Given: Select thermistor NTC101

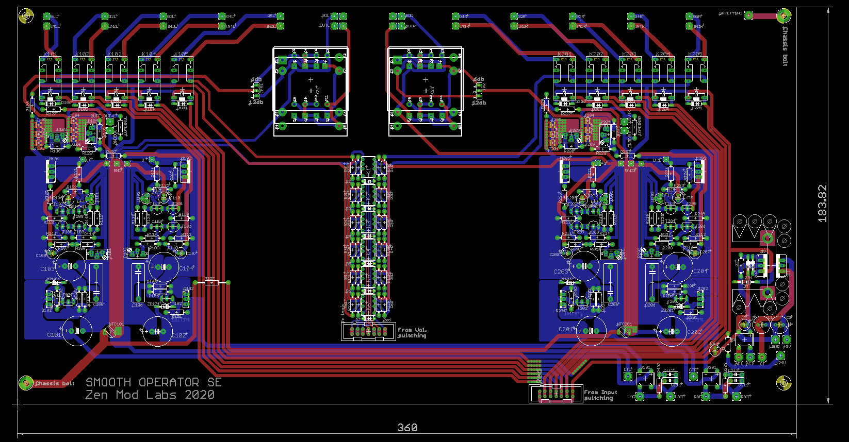Looking at the screenshot, I should tap(110, 331).
